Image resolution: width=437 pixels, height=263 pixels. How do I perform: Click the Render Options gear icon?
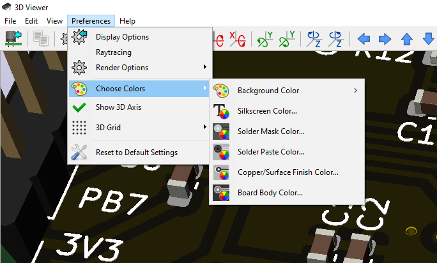(79, 68)
